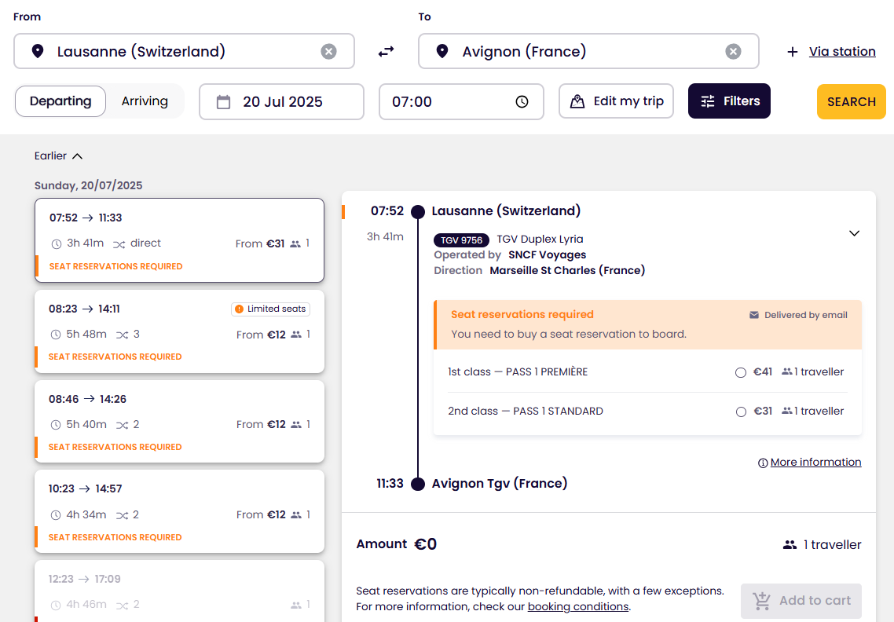The height and width of the screenshot is (622, 894).
Task: Select 2nd class PASS 1 STANDARD €31 radio
Action: pyautogui.click(x=741, y=412)
